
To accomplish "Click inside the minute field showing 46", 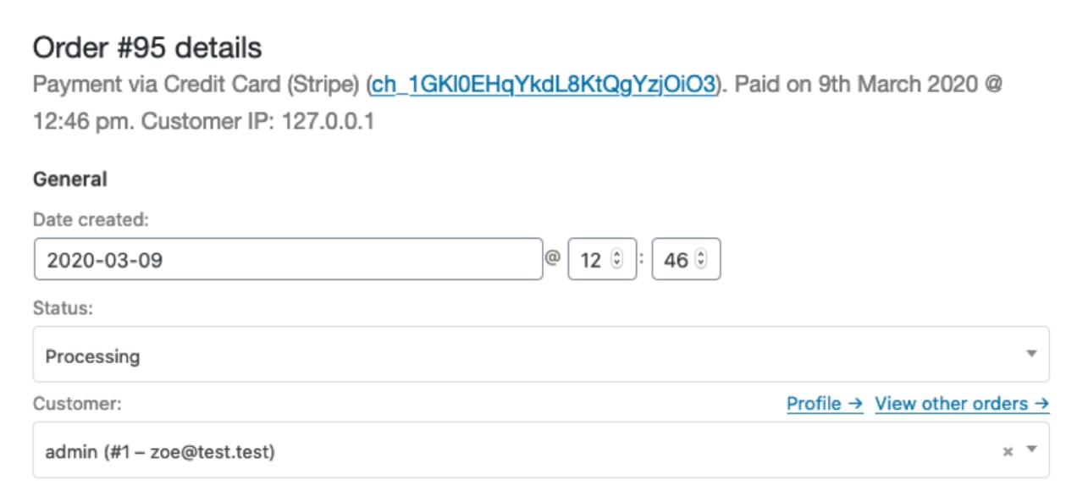I will pyautogui.click(x=675, y=260).
